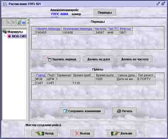
Task: Click the Порт column header
Action: click(x=51, y=75)
